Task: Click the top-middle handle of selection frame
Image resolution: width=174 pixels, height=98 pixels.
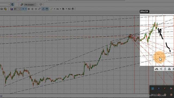Action: [x=163, y=14]
